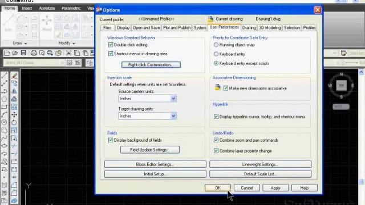Switch to the Files tab

[107, 28]
